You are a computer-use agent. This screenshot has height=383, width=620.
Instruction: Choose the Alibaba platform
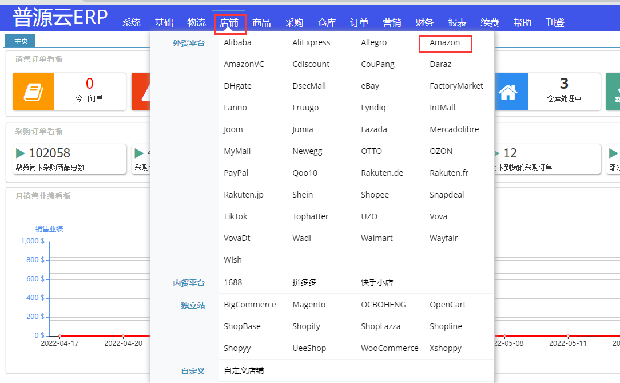[x=237, y=43]
